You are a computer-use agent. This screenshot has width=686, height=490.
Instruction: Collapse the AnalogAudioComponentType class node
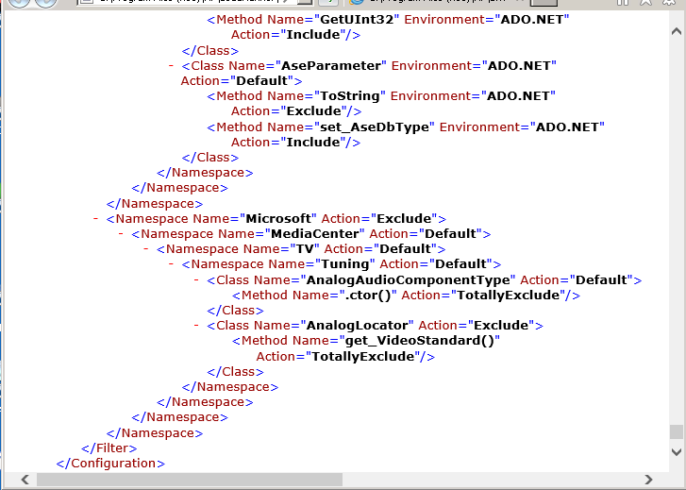pos(196,279)
